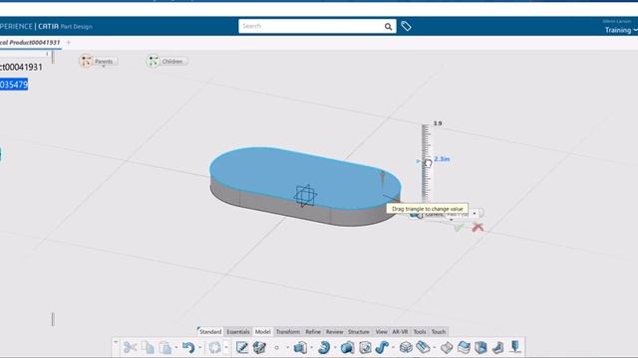Select the tree node ending ct00041931

(21, 67)
